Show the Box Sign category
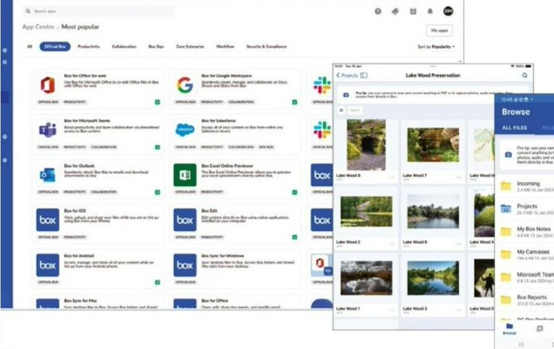Screen dimensions: 554x349 (x=156, y=46)
